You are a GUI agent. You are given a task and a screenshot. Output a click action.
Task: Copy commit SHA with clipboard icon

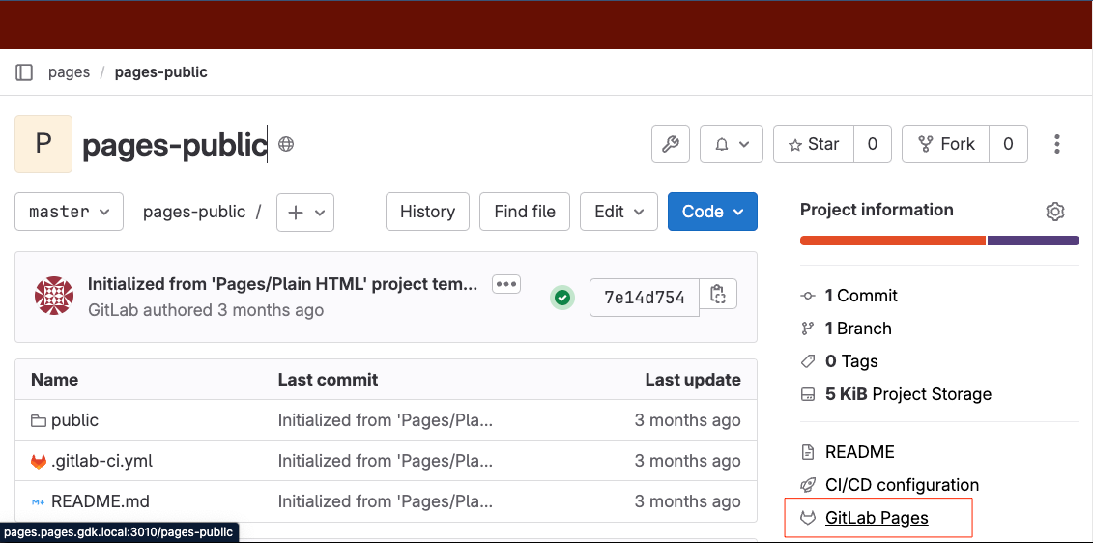pos(717,295)
